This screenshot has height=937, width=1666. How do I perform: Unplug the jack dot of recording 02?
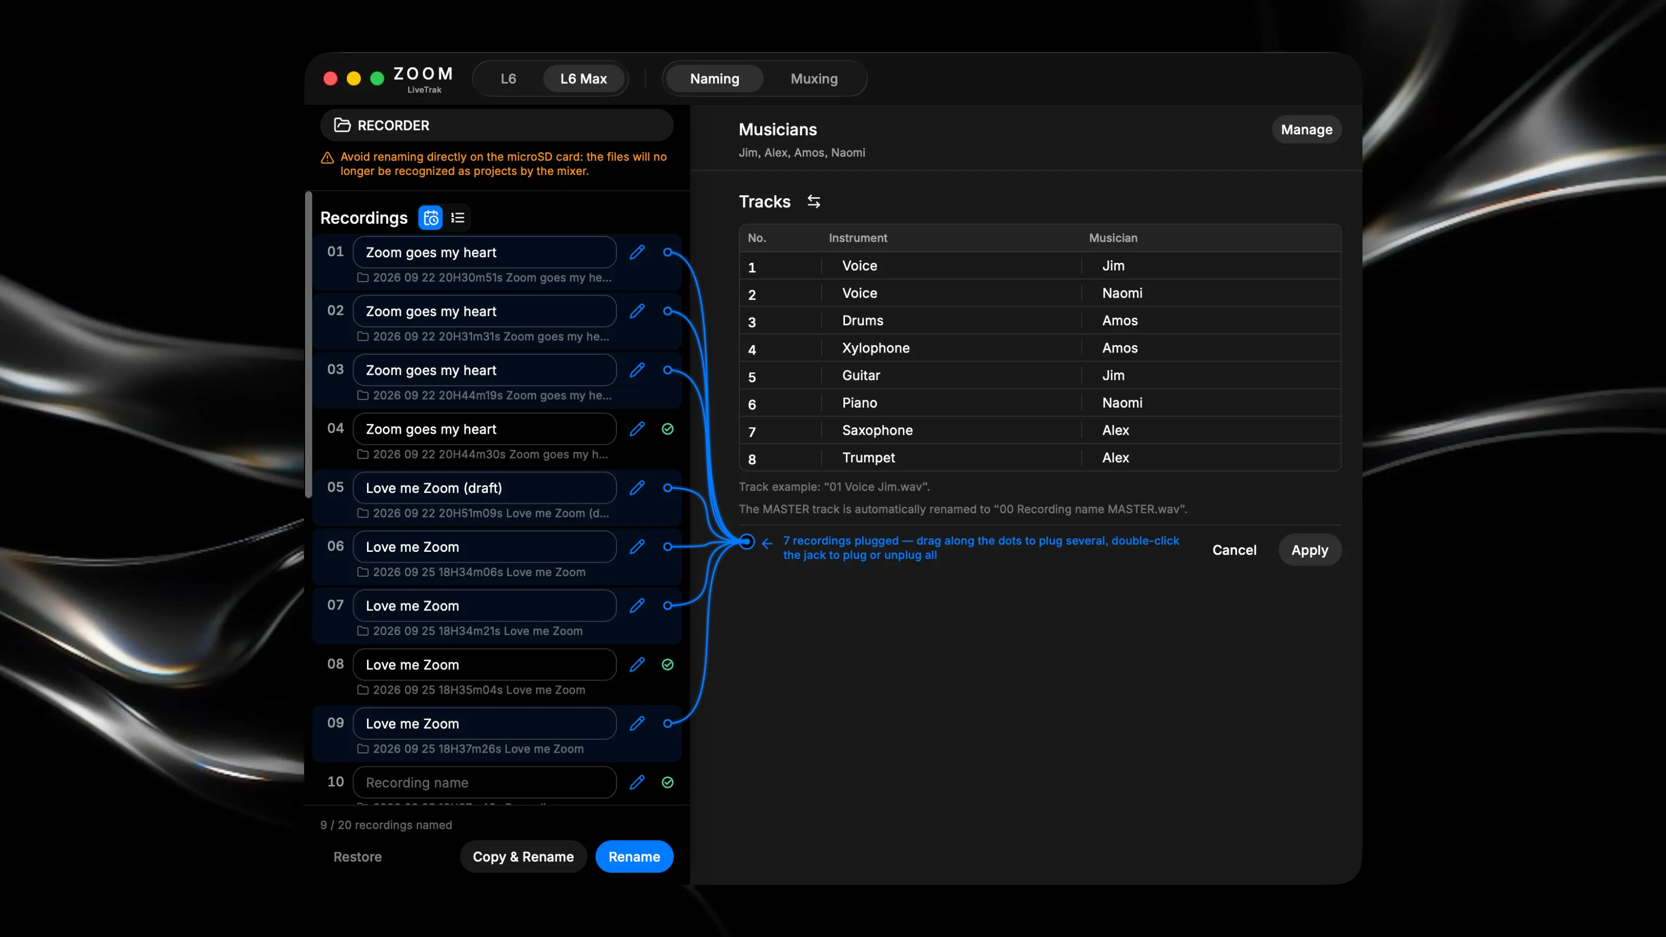[667, 311]
